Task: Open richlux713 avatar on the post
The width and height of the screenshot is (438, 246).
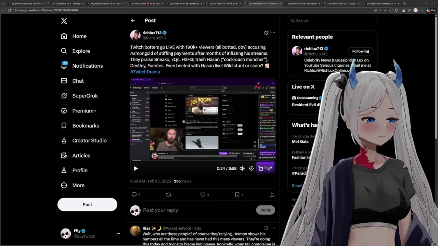Action: click(x=136, y=35)
